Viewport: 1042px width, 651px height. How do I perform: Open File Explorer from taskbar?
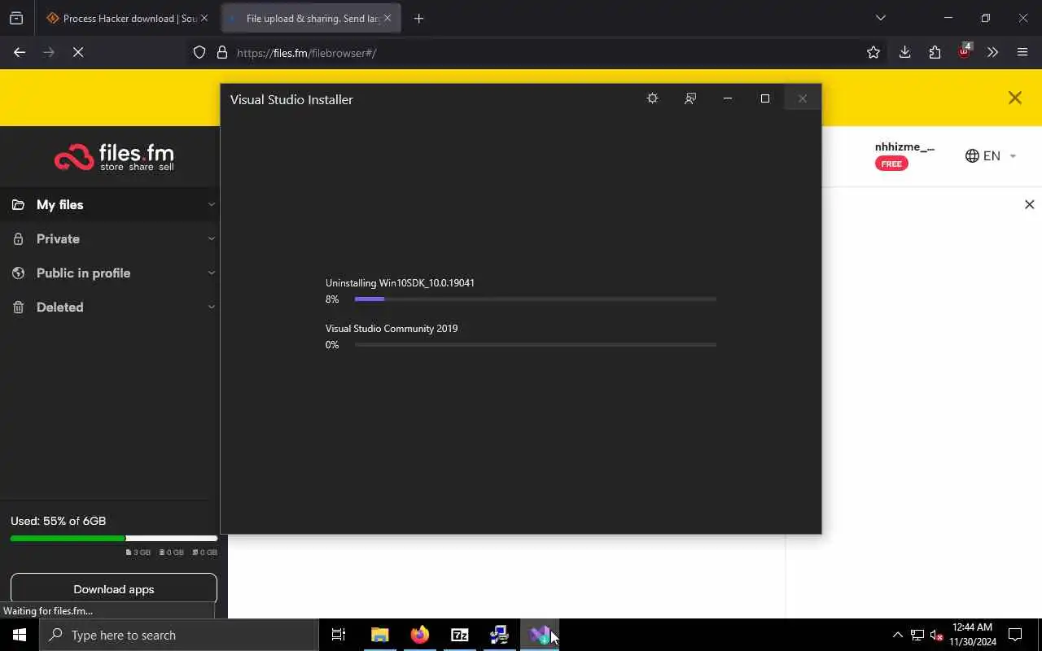pos(379,635)
